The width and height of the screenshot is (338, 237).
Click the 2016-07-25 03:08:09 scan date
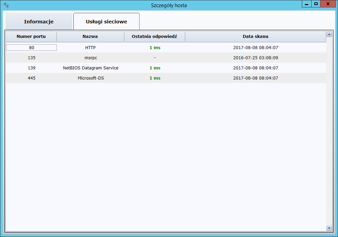(256, 58)
